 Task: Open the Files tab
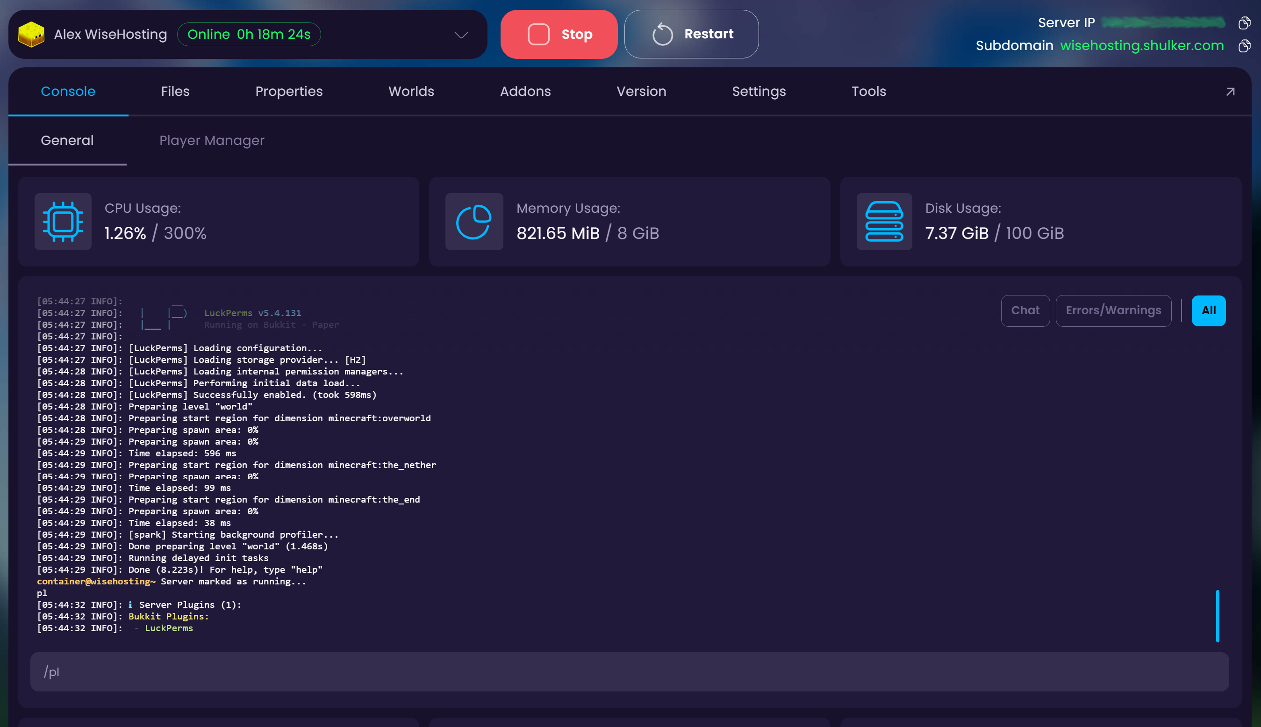pos(175,91)
